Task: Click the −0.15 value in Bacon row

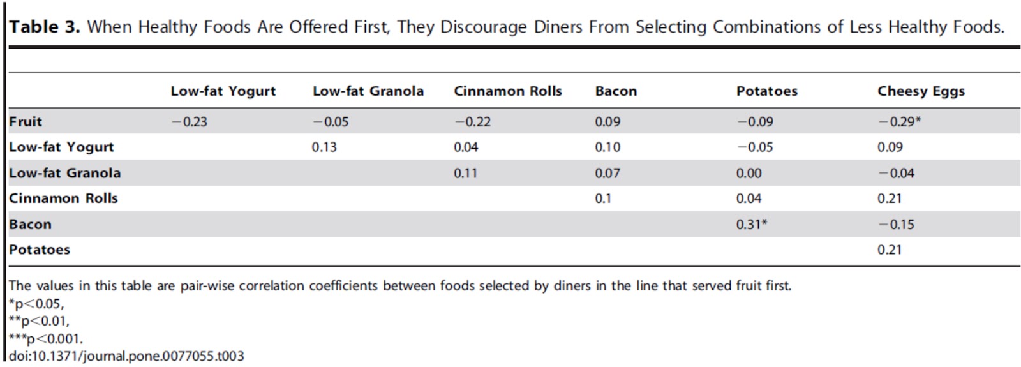Action: pos(896,225)
